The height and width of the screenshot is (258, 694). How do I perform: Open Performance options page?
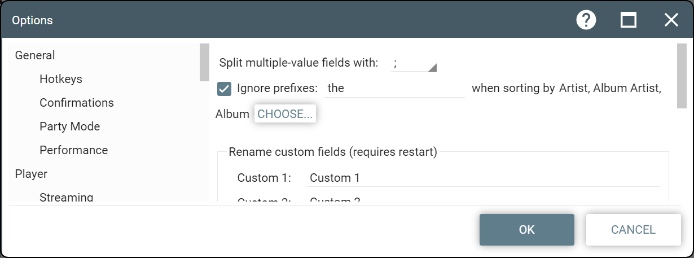[x=74, y=150]
